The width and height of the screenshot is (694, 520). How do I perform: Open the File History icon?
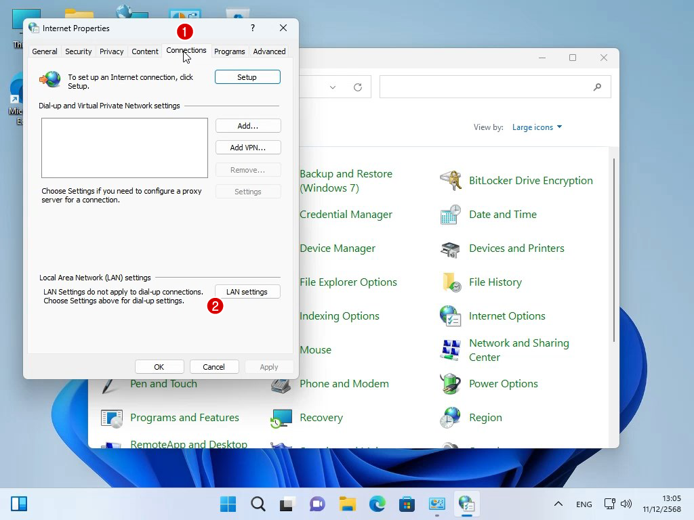[451, 282]
